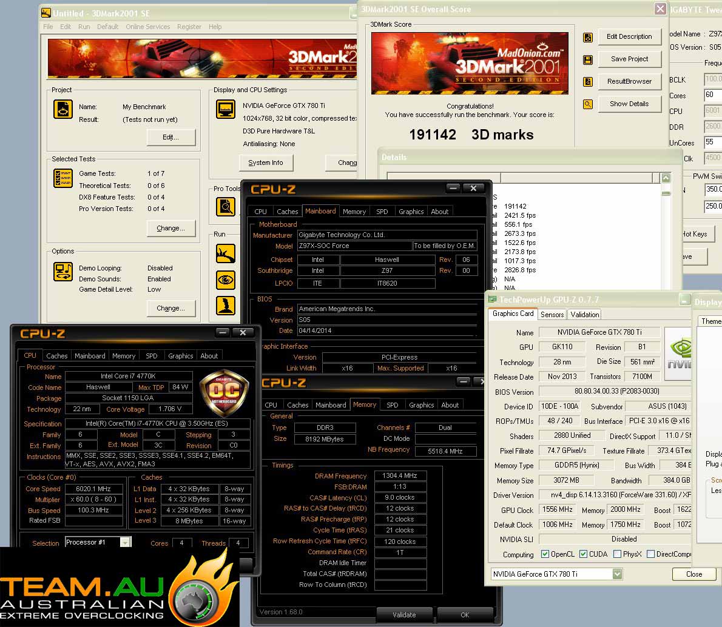Screen dimensions: 722x627
Task: Click the magnifier icon beside Show Details
Action: [x=588, y=104]
